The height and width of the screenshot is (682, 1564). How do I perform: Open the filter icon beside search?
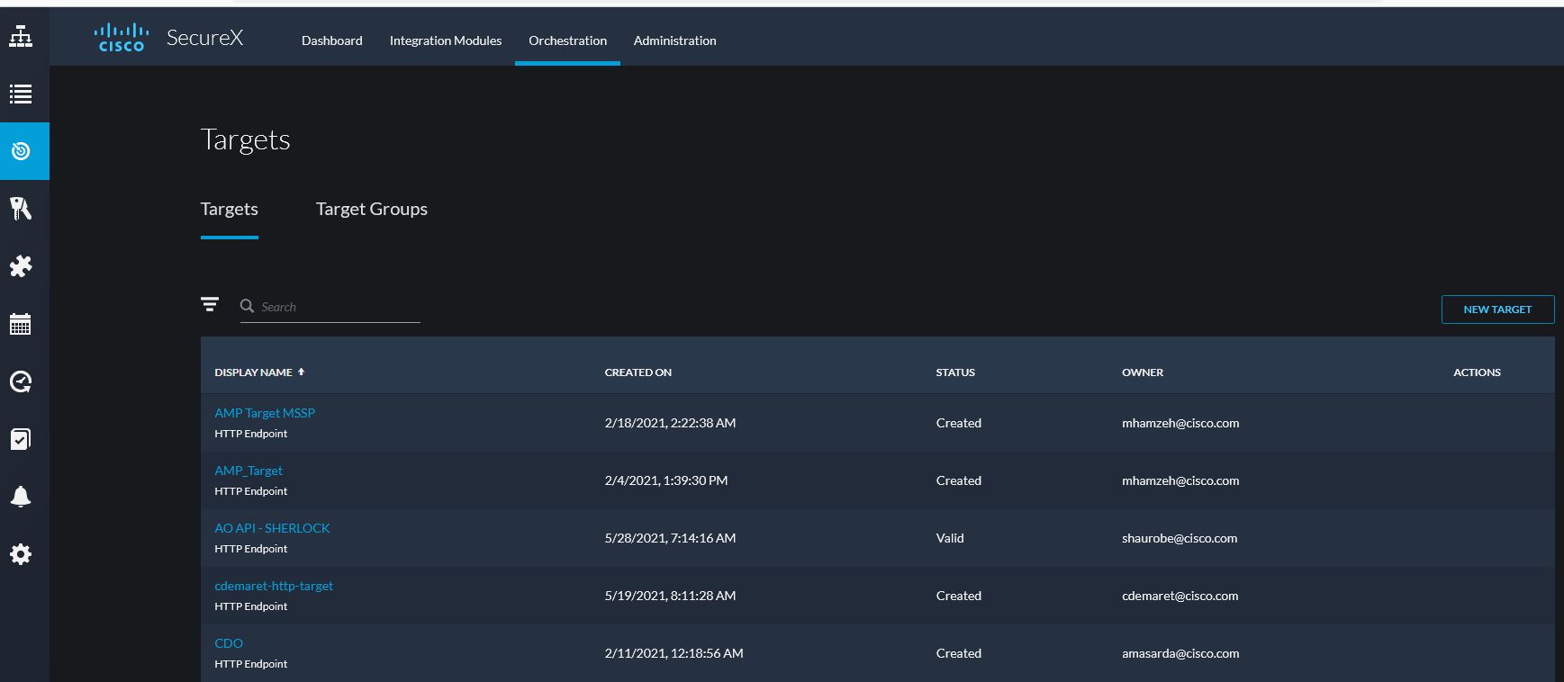[x=210, y=305]
